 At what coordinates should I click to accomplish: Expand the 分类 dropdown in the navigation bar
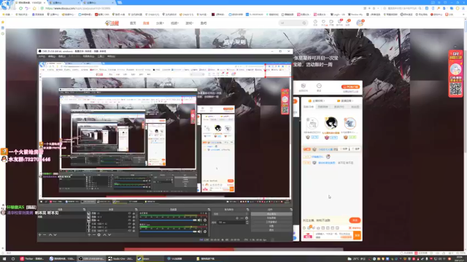pos(160,23)
